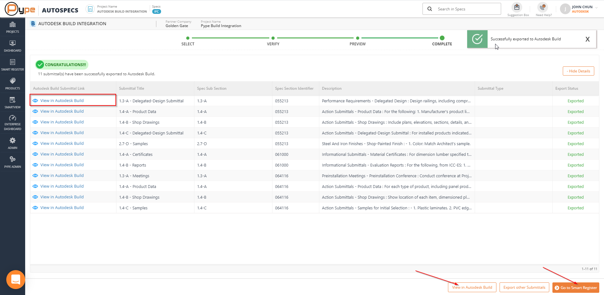604x295 pixels.
Task: Click the eye icon for 1.4-A Certificates row
Action: [35, 154]
